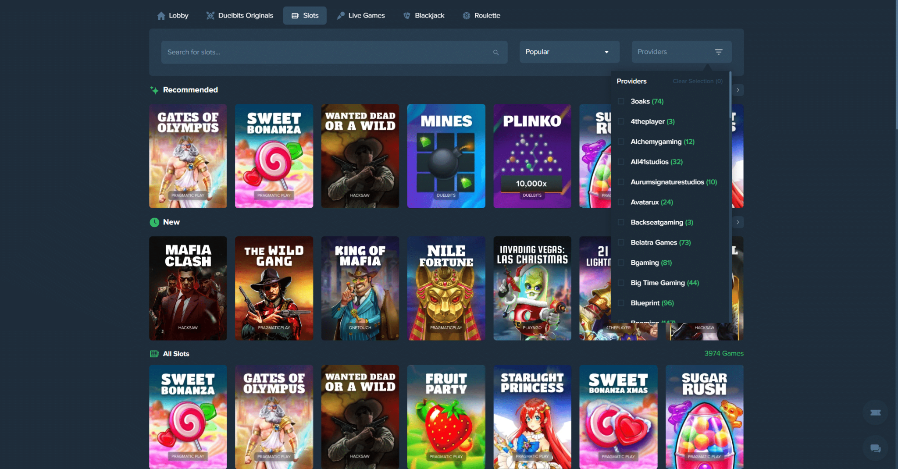898x469 pixels.
Task: Click the 3974 Games link
Action: pos(723,353)
